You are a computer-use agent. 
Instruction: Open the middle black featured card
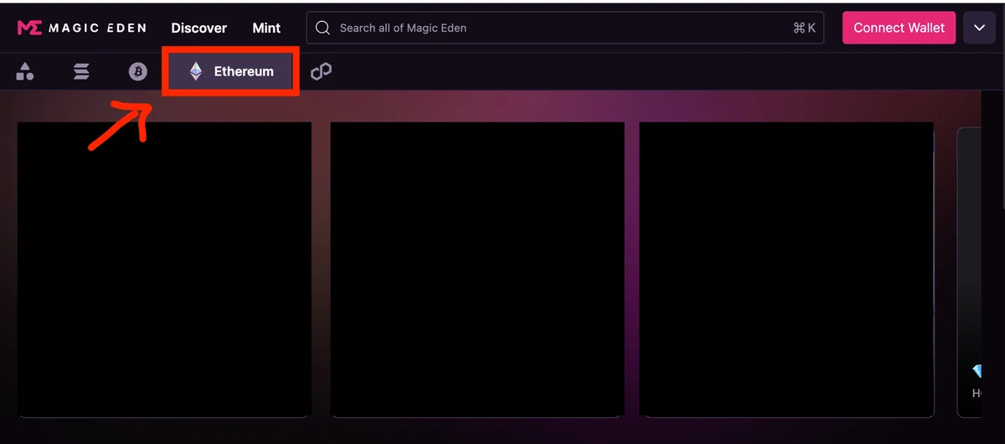pyautogui.click(x=477, y=269)
